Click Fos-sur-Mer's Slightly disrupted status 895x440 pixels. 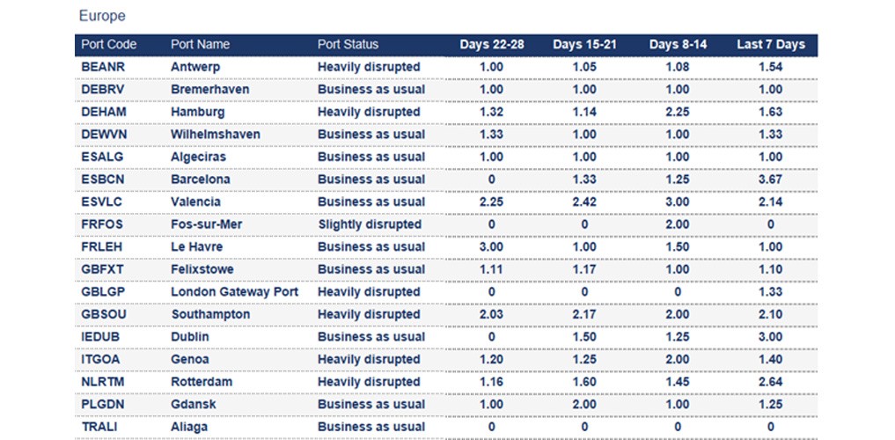[x=370, y=224]
